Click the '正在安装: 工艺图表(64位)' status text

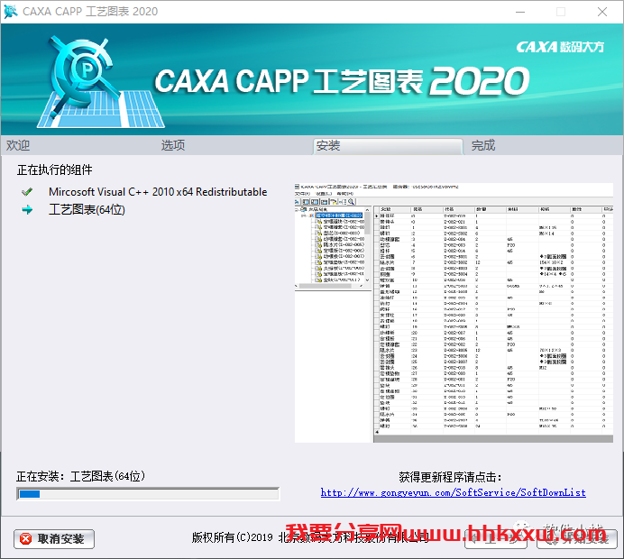click(x=81, y=476)
